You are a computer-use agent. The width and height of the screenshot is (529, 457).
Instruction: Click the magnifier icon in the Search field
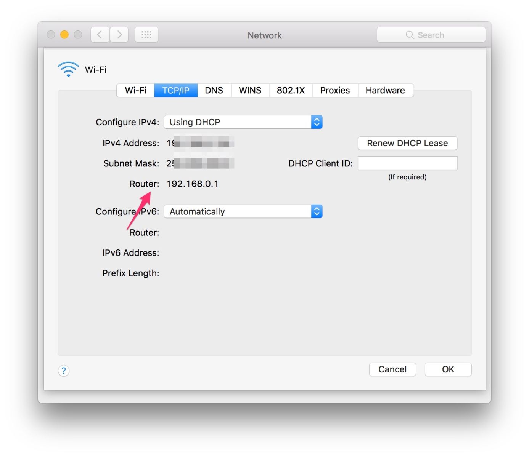click(410, 35)
